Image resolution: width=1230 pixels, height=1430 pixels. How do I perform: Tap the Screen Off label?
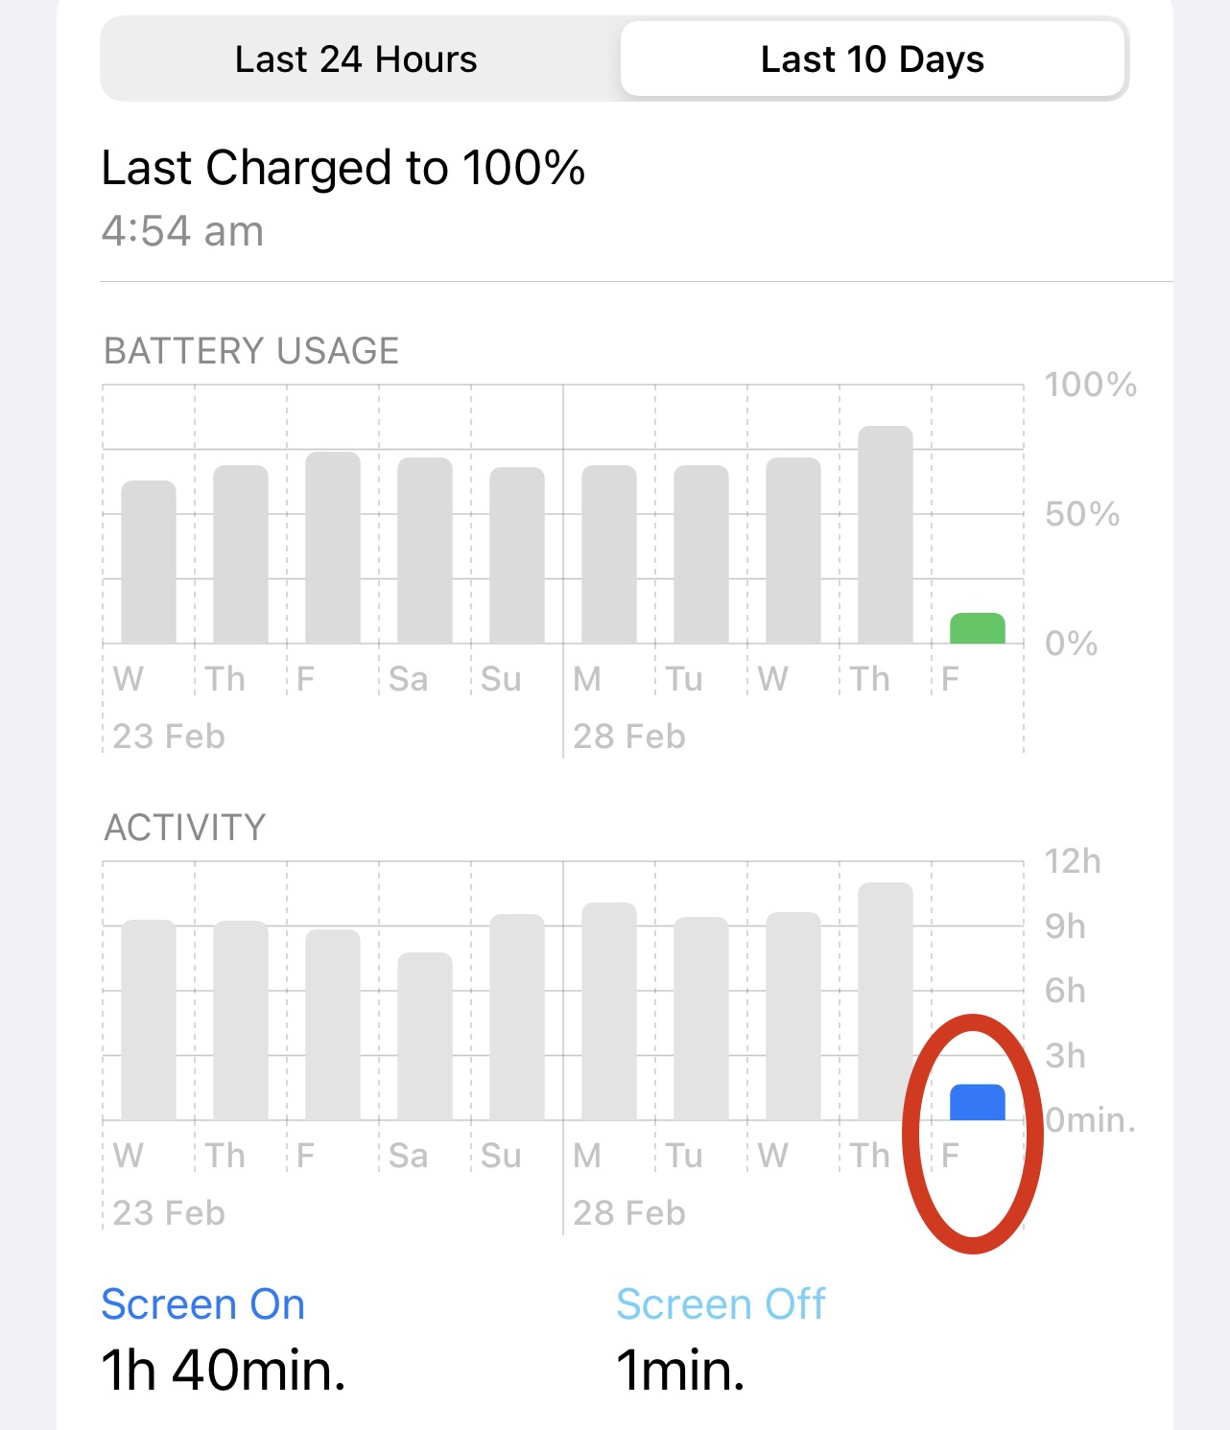tap(721, 1304)
